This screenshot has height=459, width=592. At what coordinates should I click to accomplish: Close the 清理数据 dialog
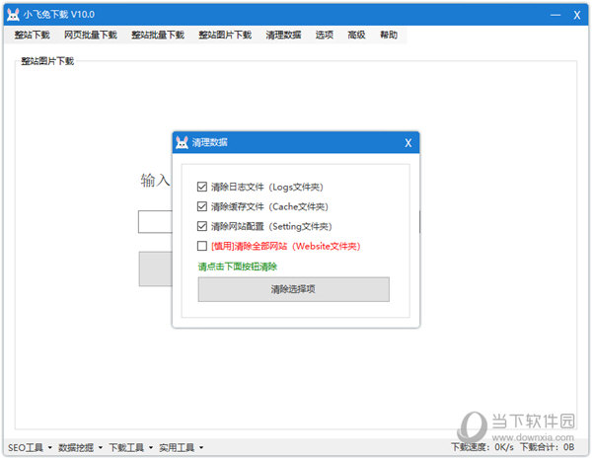pyautogui.click(x=408, y=143)
